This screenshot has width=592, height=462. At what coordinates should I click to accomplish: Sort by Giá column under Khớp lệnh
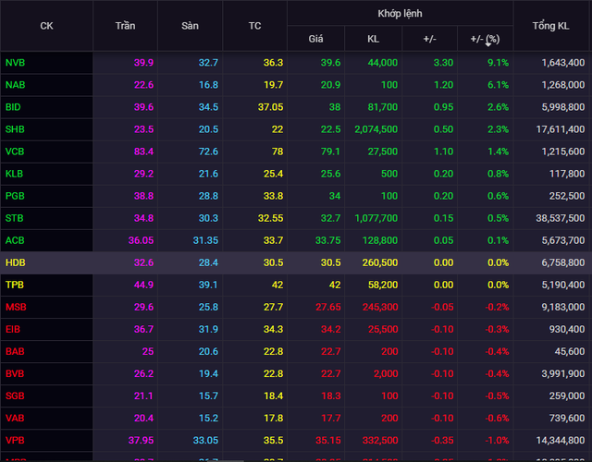315,39
